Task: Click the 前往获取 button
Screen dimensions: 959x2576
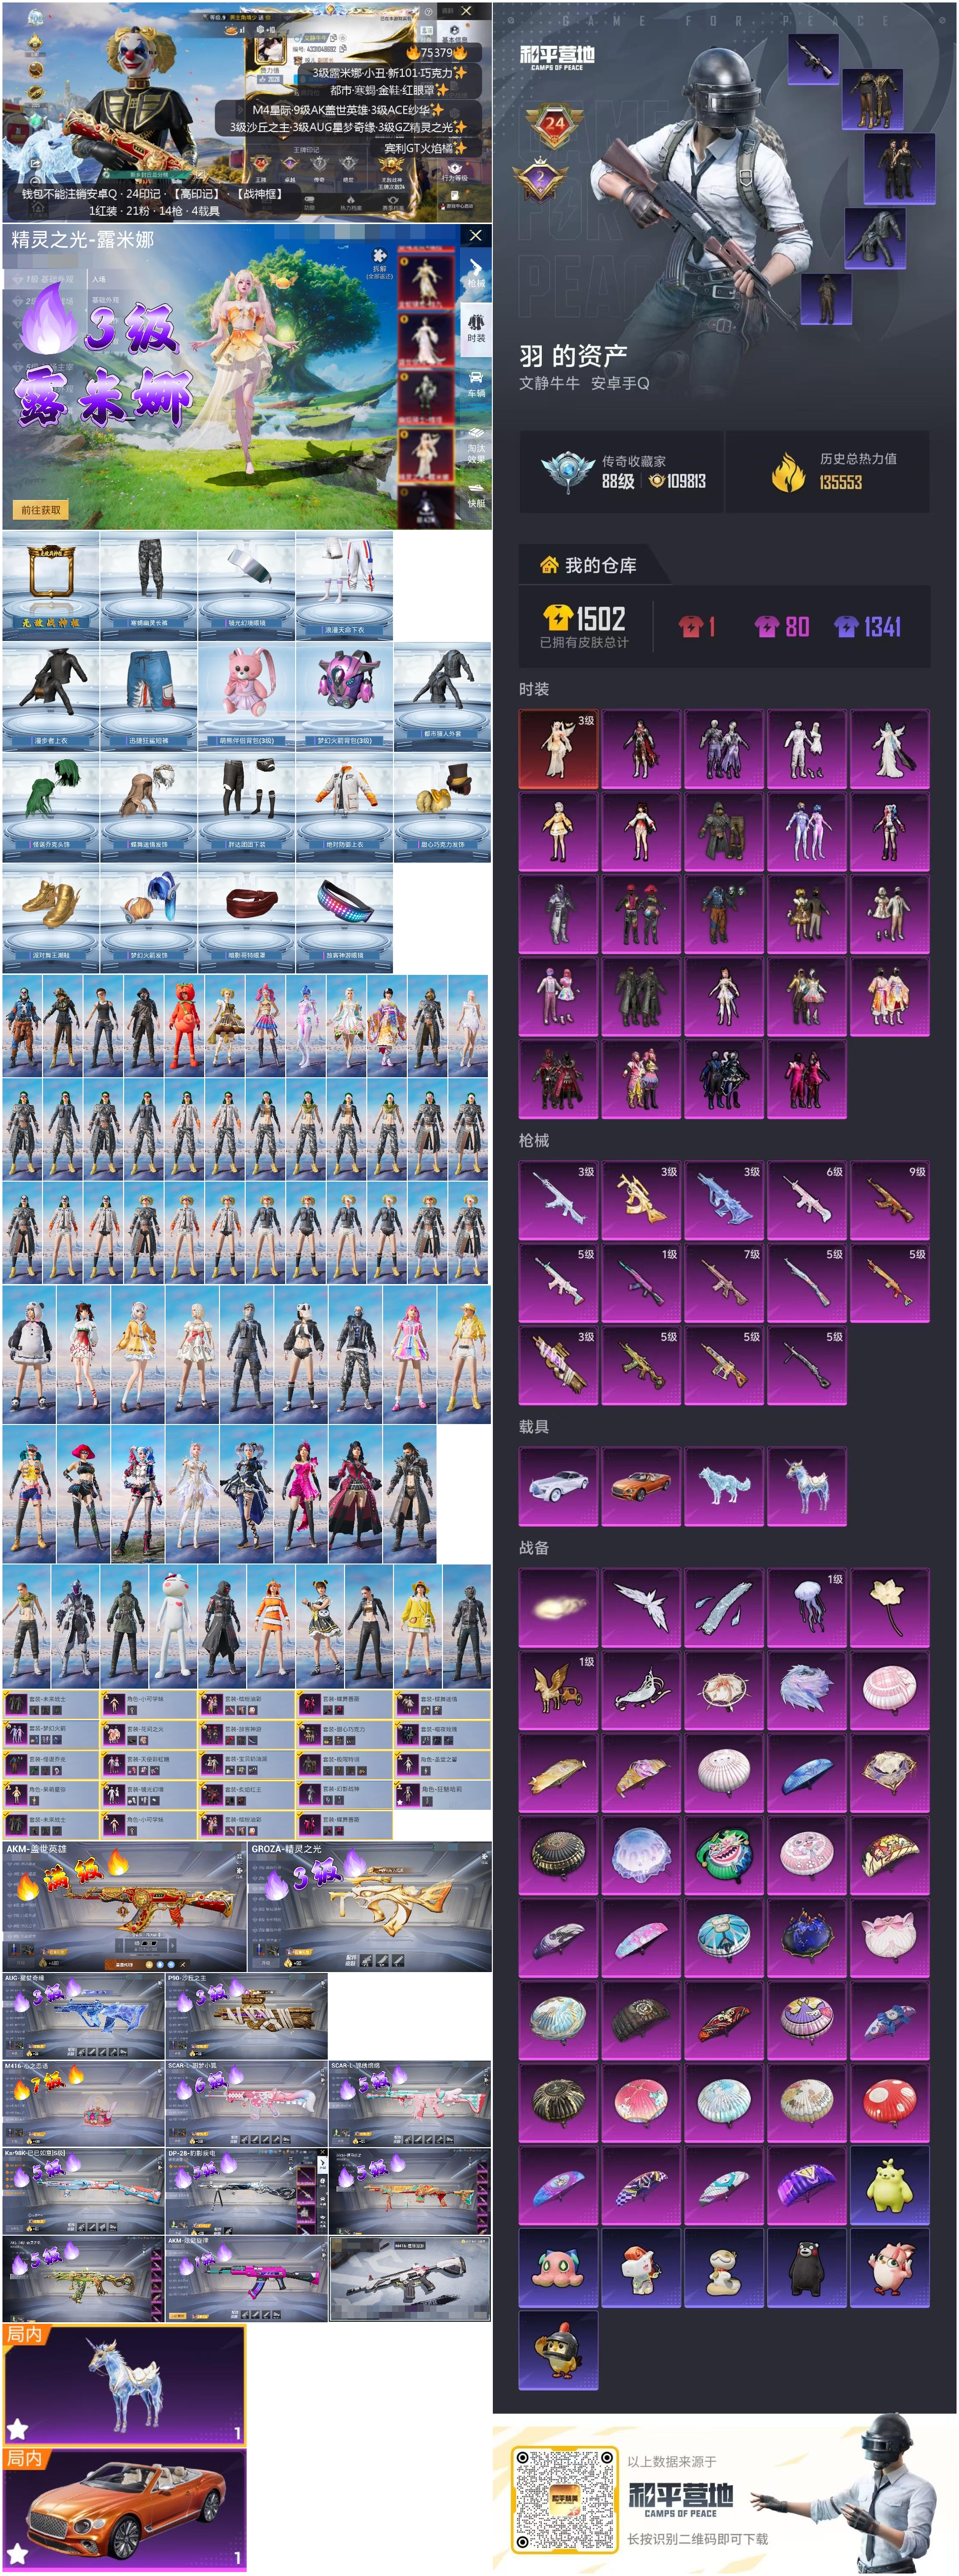Action: [41, 510]
